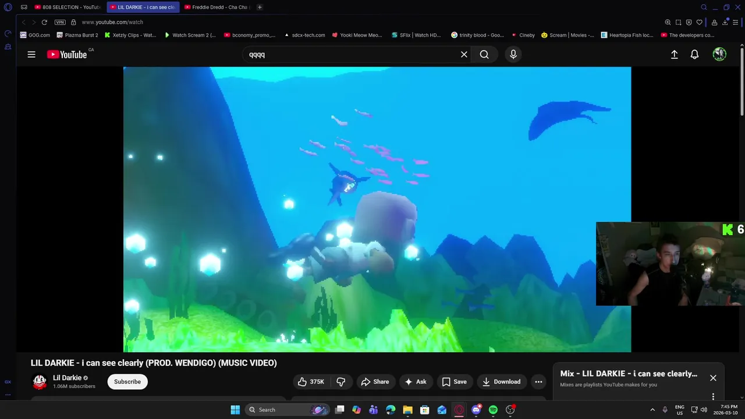Open the YouTube create/upload icon
The image size is (745, 419).
674,54
